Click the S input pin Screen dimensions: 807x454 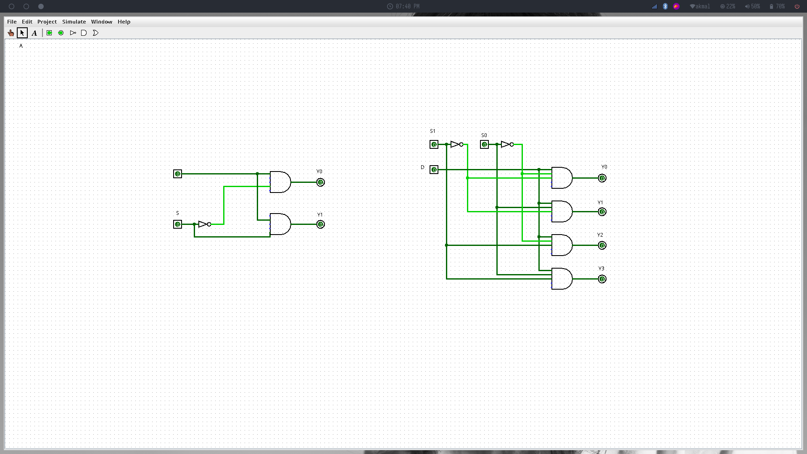(177, 224)
